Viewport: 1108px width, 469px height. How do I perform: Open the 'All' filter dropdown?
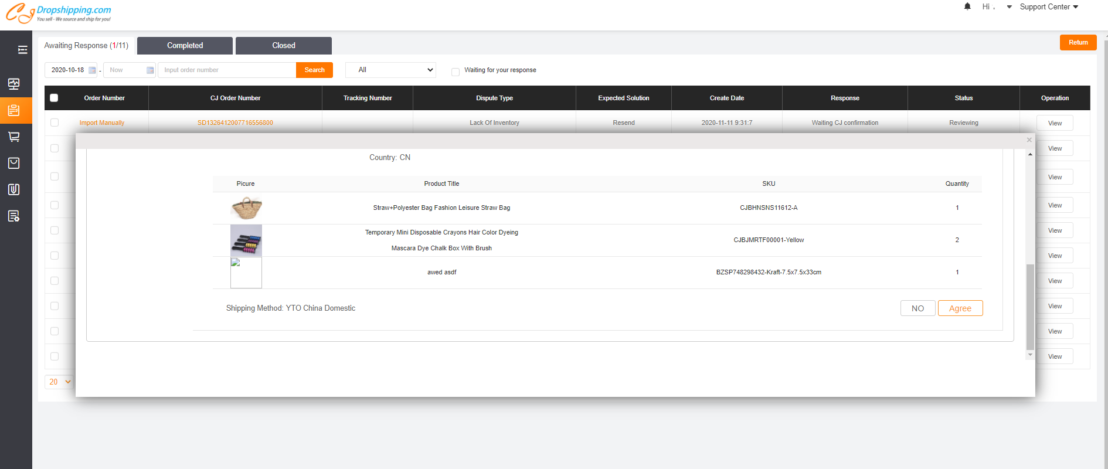391,70
